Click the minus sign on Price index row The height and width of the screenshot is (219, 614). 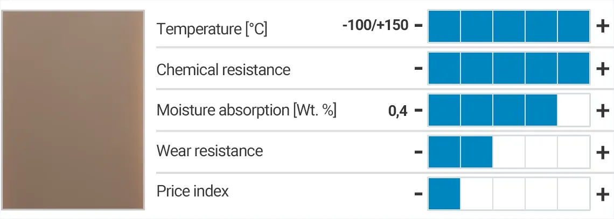(x=418, y=193)
